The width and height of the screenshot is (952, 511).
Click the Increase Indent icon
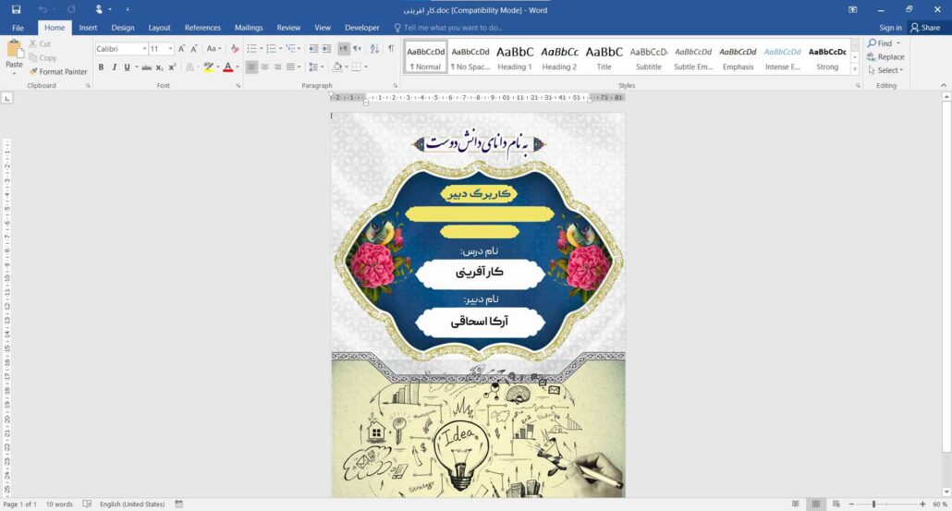click(325, 49)
